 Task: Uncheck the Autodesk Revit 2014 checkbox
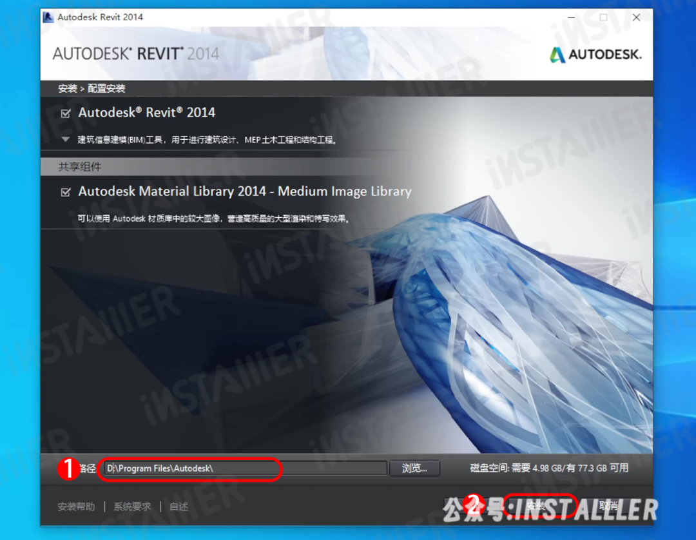point(66,113)
